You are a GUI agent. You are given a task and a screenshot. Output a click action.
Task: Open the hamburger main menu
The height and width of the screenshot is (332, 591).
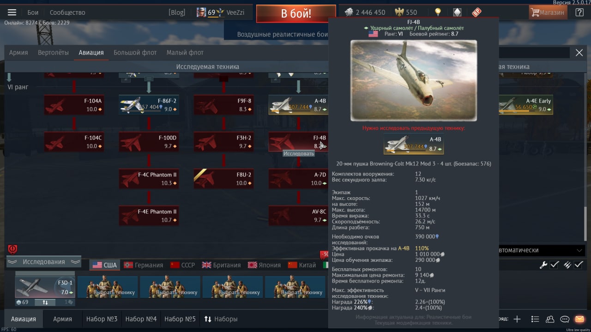click(x=12, y=12)
